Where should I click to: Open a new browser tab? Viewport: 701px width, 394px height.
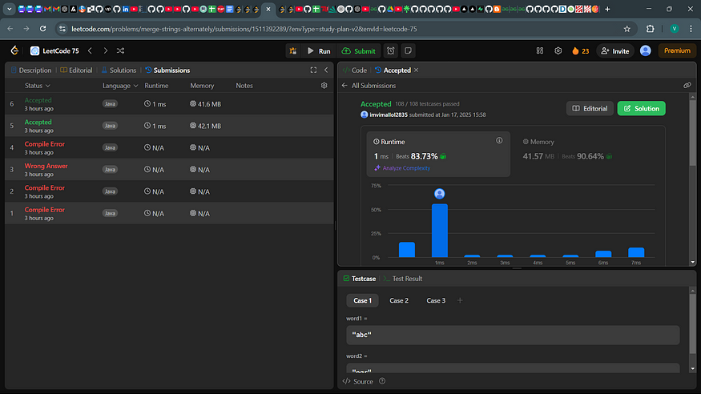607,9
